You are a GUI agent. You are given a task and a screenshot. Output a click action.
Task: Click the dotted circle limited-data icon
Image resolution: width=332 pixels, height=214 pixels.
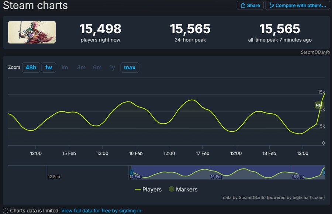(x=5, y=211)
